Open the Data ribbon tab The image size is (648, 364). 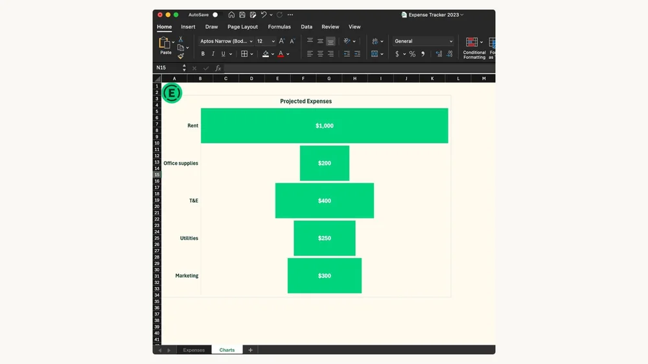[x=307, y=27]
